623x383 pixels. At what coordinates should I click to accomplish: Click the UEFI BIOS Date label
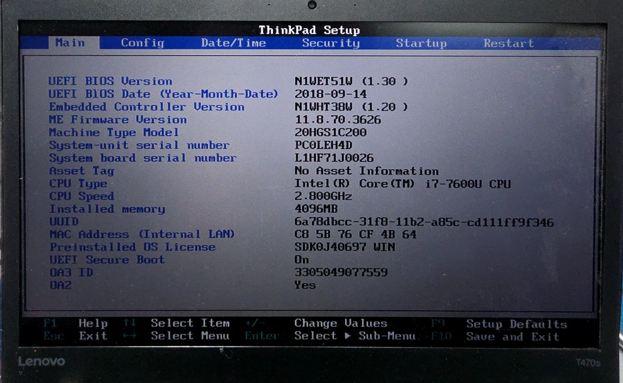pyautogui.click(x=163, y=94)
